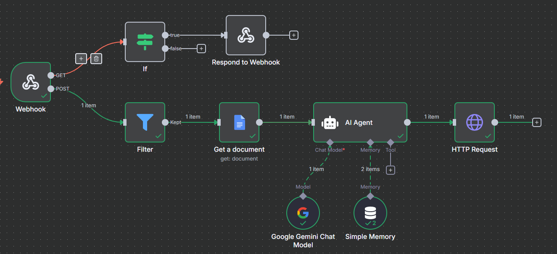Select the Webhook trigger node
This screenshot has width=557, height=254.
click(x=31, y=82)
